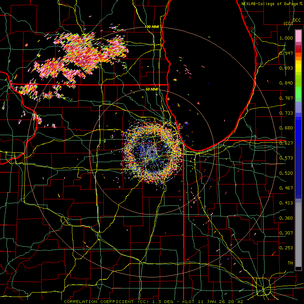Click the Correlation Coefficient KLOT caption text
The width and height of the screenshot is (304, 304).
(x=153, y=302)
